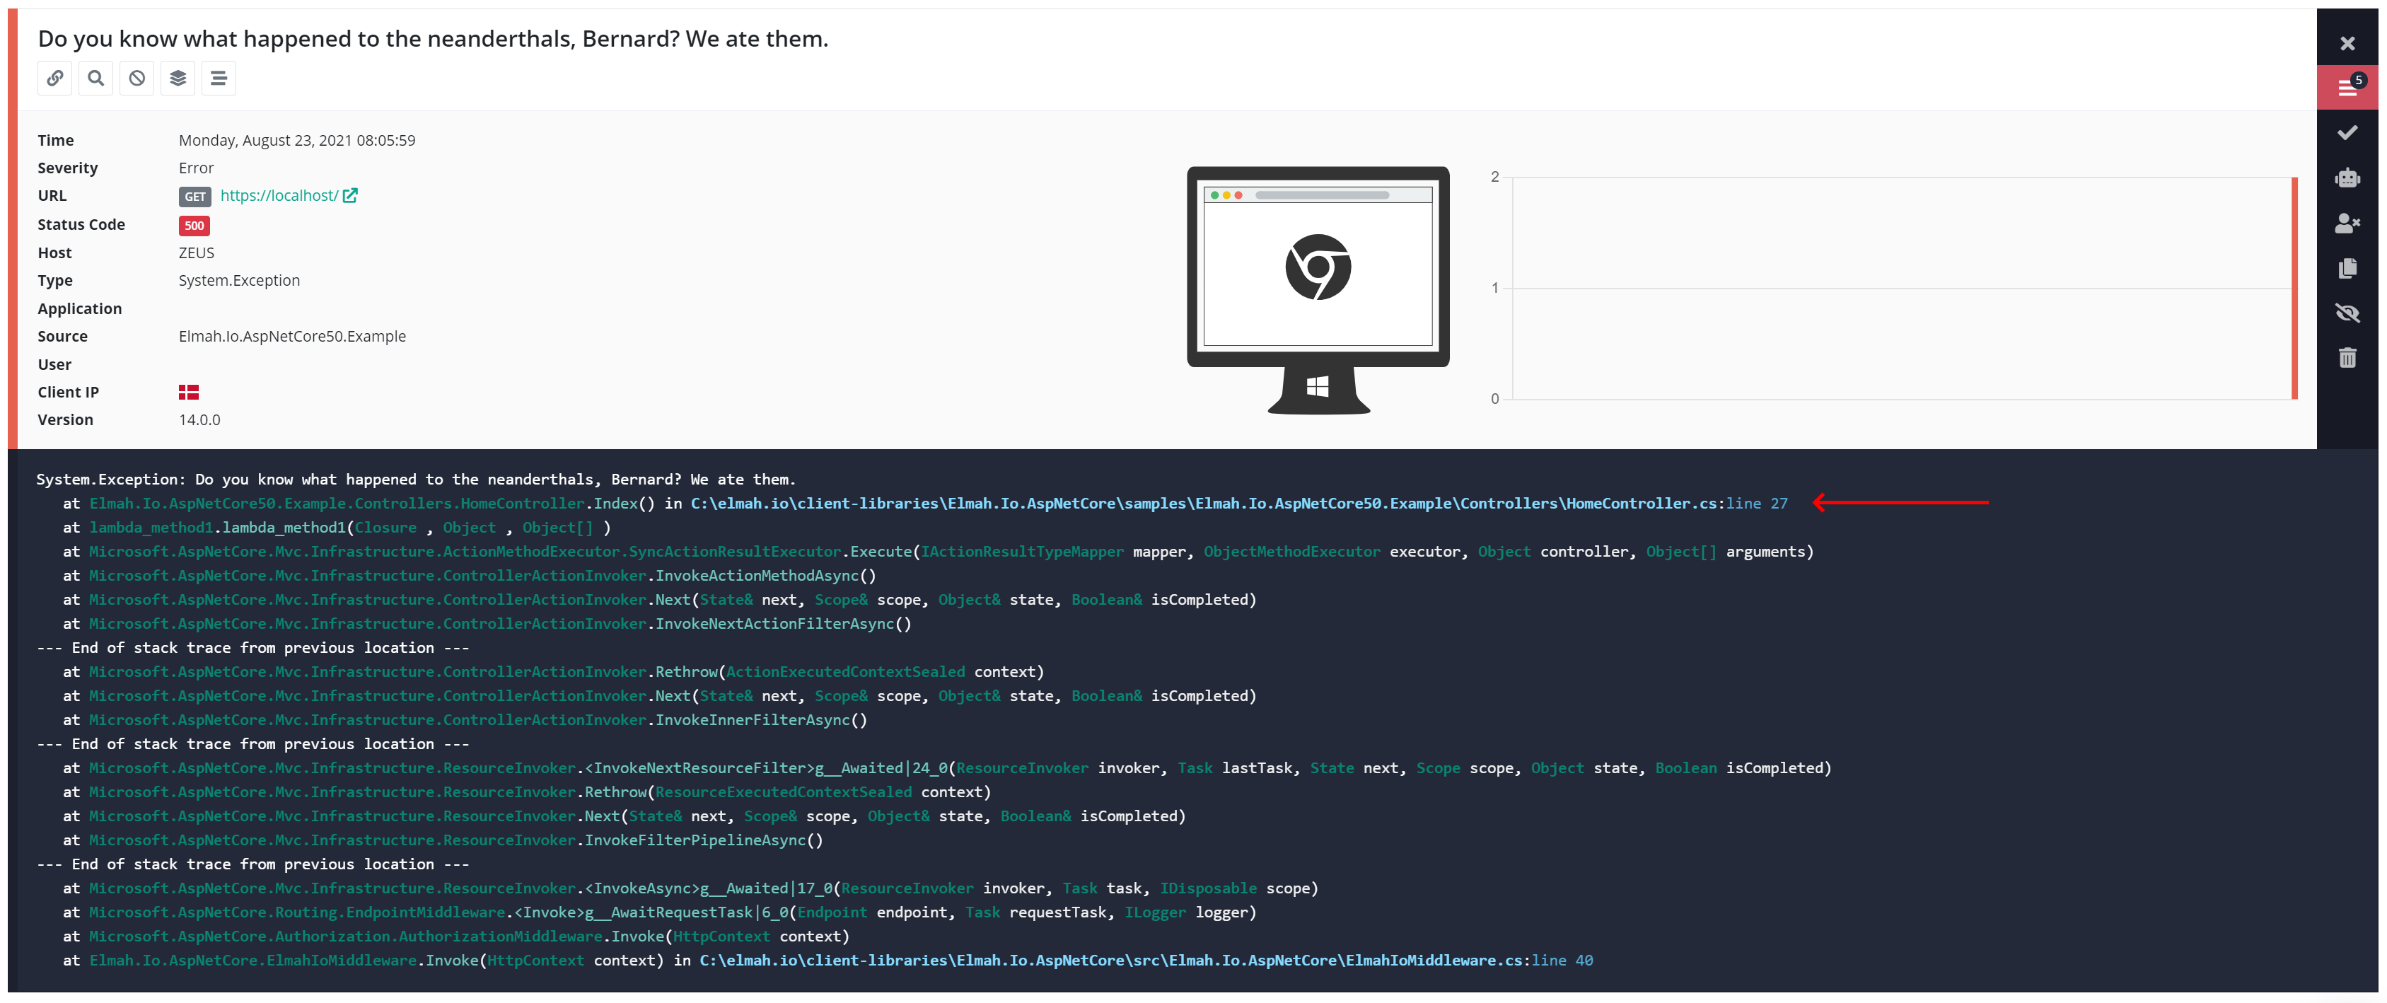Copy the error permalink using the link icon
This screenshot has height=1003, width=2387.
coord(54,78)
